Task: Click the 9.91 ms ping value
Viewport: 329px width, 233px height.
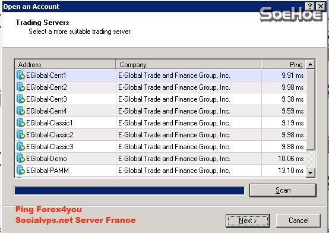Action: click(x=293, y=75)
